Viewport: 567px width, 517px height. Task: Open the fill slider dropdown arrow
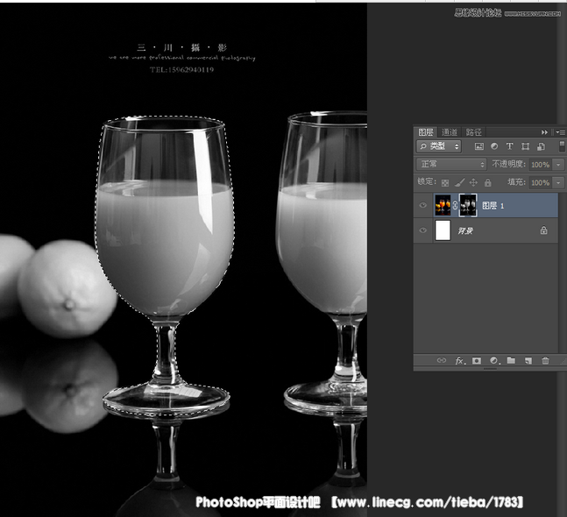(x=558, y=183)
